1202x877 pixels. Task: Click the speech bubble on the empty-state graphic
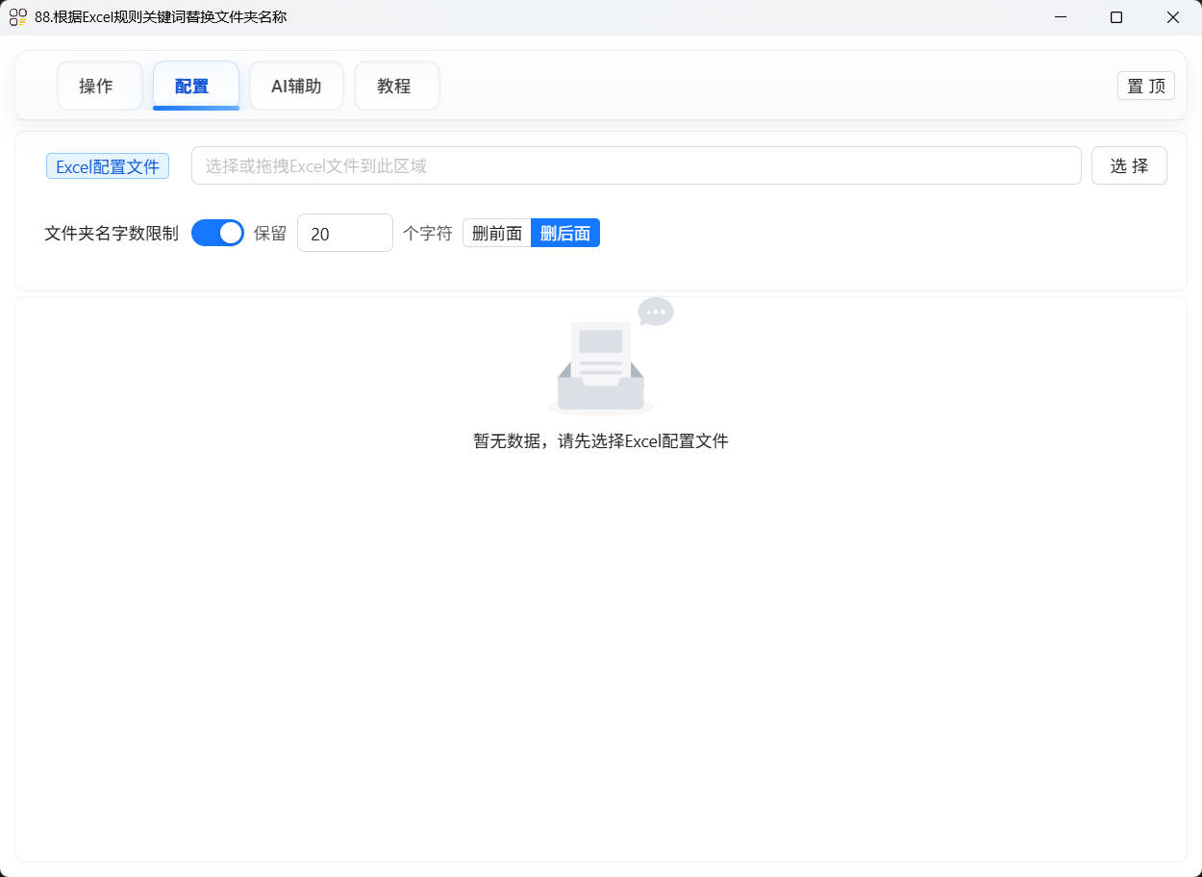(656, 312)
